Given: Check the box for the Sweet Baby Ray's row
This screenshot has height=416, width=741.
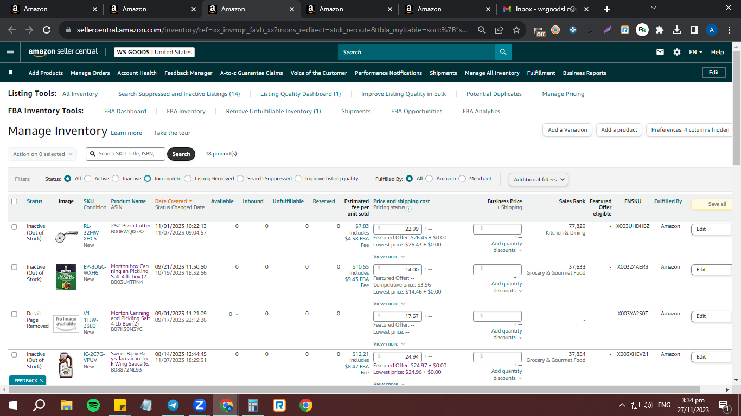Looking at the screenshot, I should pyautogui.click(x=15, y=355).
